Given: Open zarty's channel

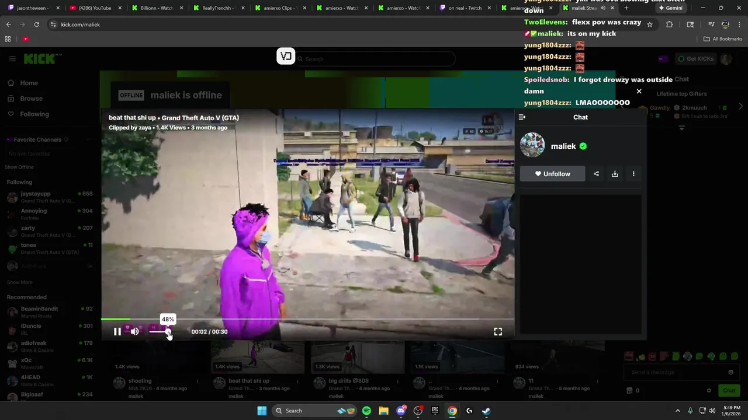Looking at the screenshot, I should coord(50,232).
